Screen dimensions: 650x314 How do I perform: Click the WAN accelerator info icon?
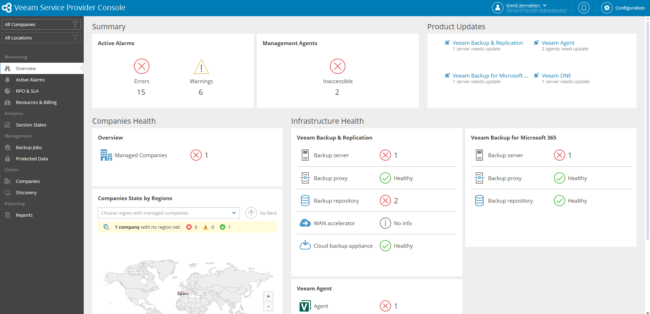click(385, 223)
